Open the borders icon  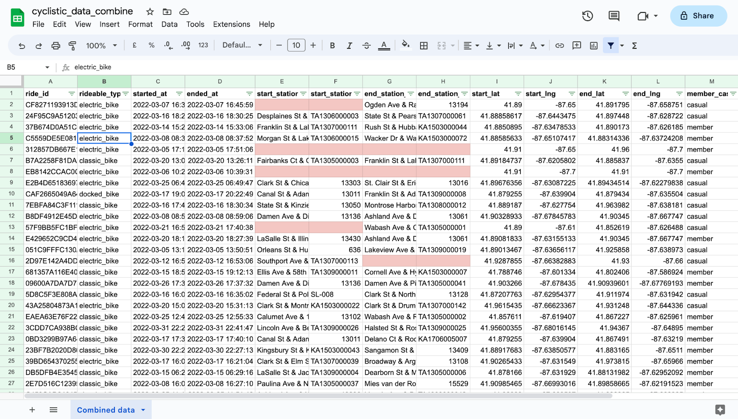click(x=423, y=45)
